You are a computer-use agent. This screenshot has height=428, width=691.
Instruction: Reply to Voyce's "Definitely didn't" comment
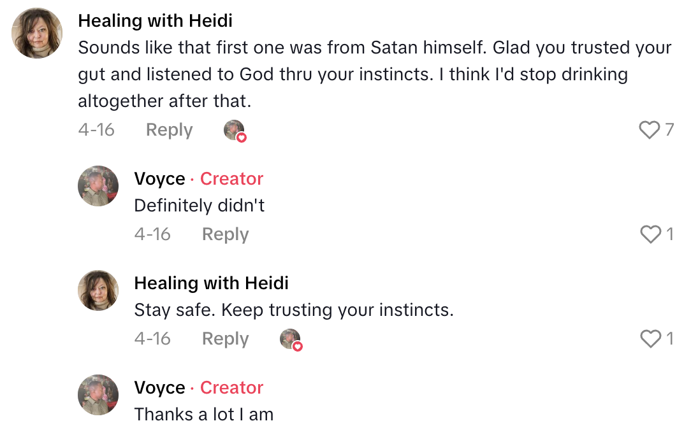[x=225, y=234]
